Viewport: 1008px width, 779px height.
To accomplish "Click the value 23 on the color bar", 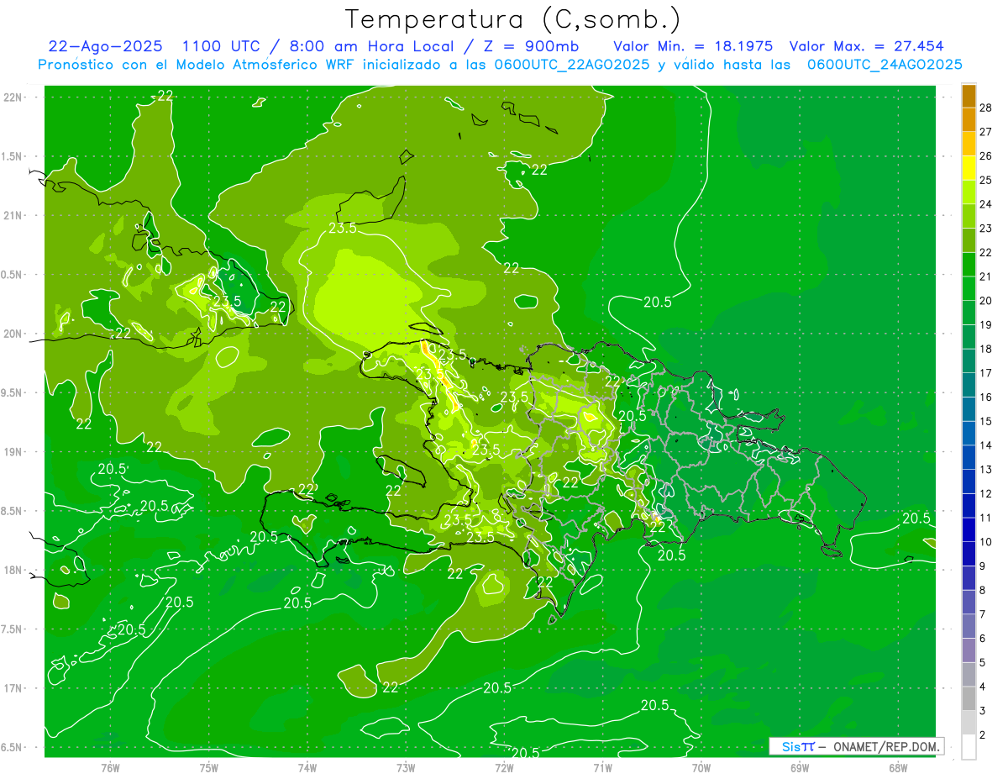I will pos(986,229).
